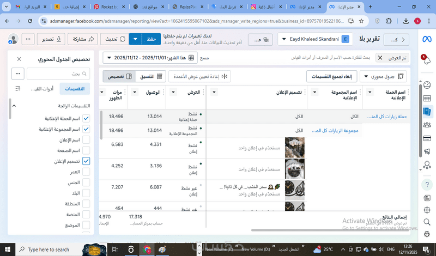Open the جدول محوري layout dropdown
This screenshot has height=256, width=436.
point(383,76)
